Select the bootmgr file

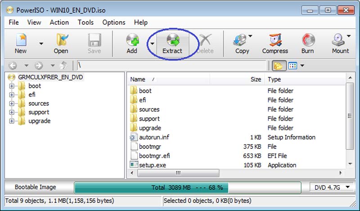[150, 147]
